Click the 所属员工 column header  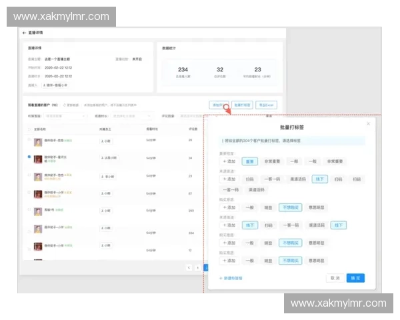105,129
